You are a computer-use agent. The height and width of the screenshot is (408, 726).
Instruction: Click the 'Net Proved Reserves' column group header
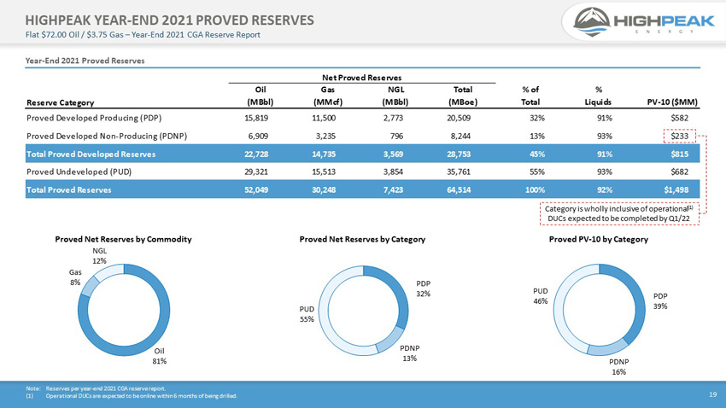point(361,78)
